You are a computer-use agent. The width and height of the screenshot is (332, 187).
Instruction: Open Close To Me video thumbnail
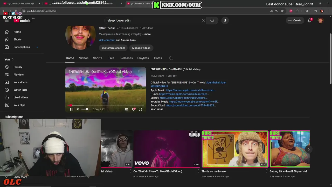point(167,149)
